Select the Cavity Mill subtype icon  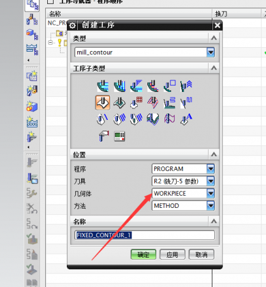pos(103,85)
